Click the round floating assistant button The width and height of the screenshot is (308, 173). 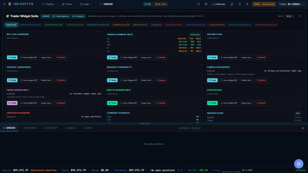click(x=299, y=164)
